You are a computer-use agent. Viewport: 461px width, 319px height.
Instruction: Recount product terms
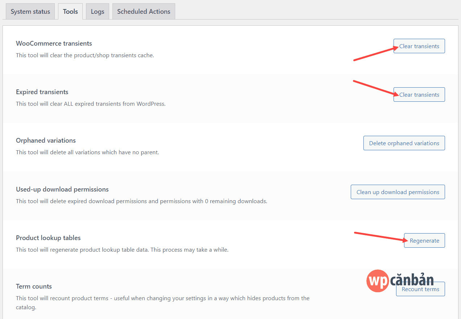420,289
